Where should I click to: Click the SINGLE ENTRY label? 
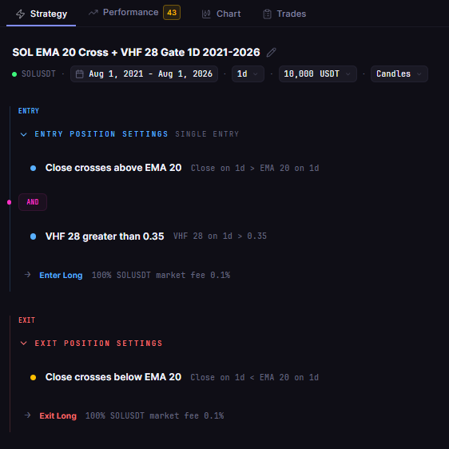tap(207, 134)
